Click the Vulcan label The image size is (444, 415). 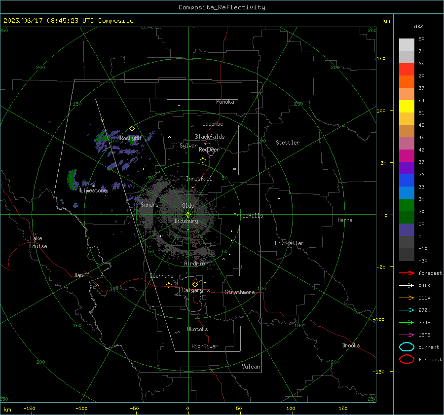(x=251, y=366)
